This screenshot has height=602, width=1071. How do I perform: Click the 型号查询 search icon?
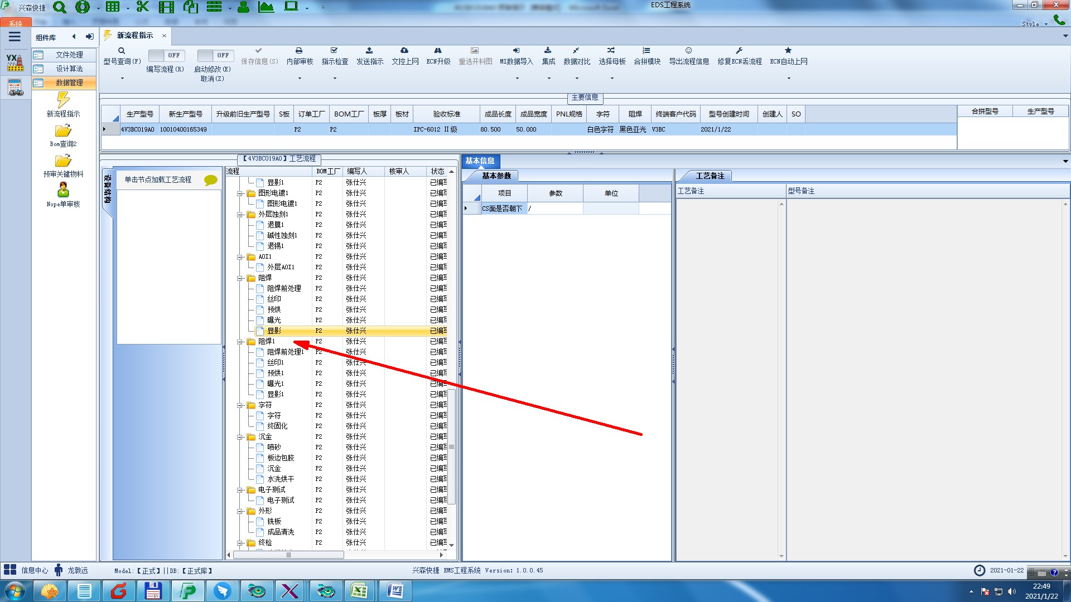122,51
